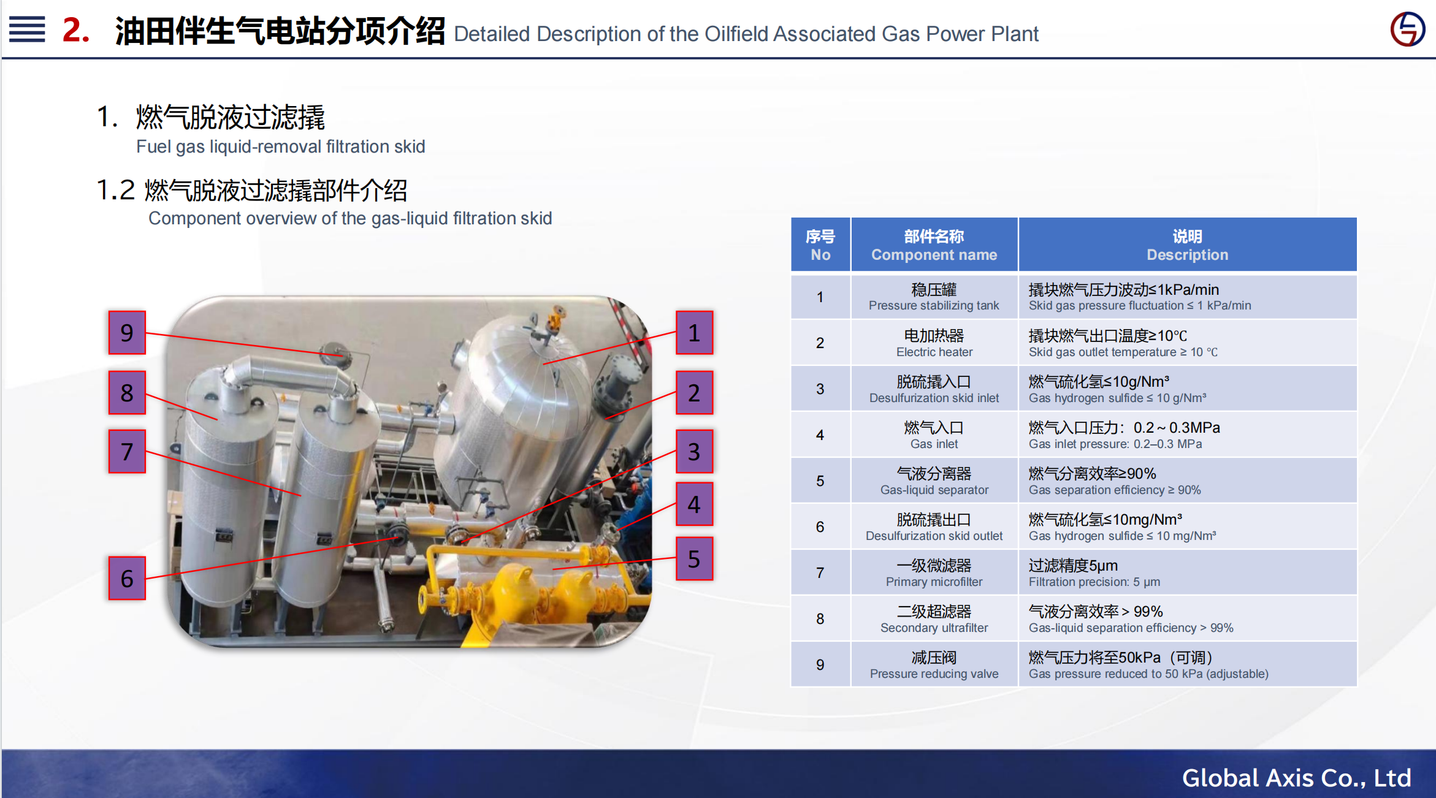Select callout marker number 9
Screen dimensions: 1436x798
tap(127, 333)
